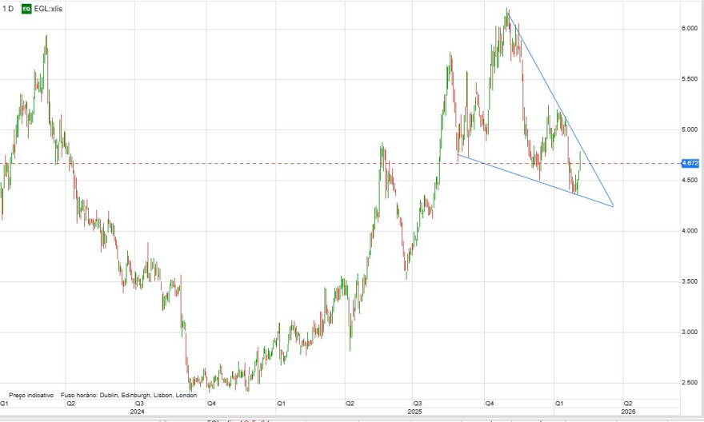Click the 5.500 price axis label
Image resolution: width=704 pixels, height=422 pixels.
click(689, 79)
